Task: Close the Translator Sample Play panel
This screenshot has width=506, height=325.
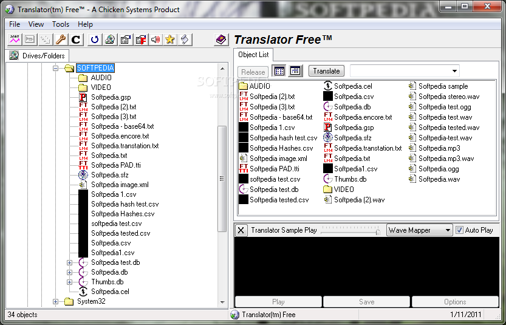Action: coord(241,230)
